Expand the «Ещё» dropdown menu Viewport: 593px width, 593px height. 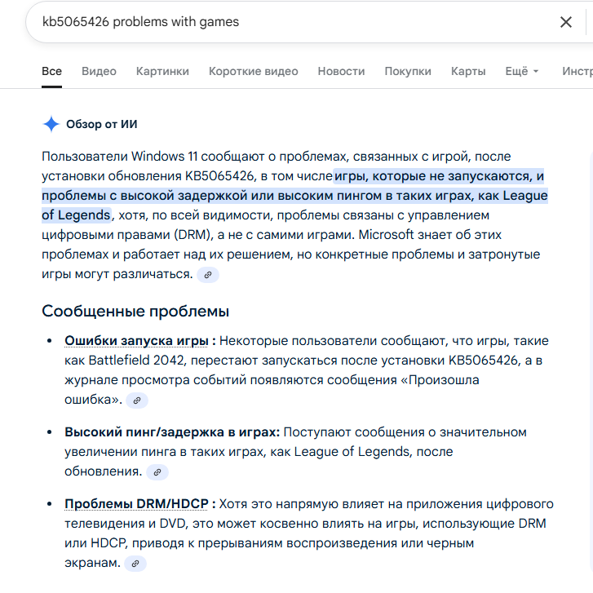[522, 71]
